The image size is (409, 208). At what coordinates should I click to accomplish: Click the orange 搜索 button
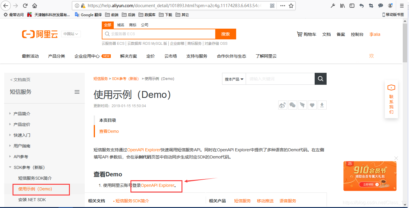click(226, 34)
